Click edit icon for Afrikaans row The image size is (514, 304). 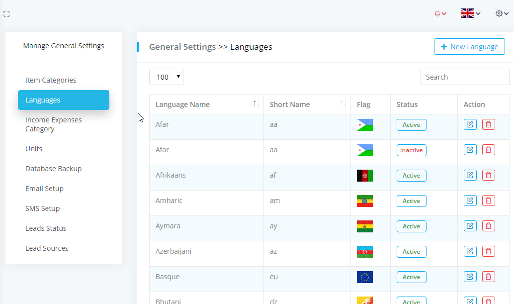coord(470,175)
